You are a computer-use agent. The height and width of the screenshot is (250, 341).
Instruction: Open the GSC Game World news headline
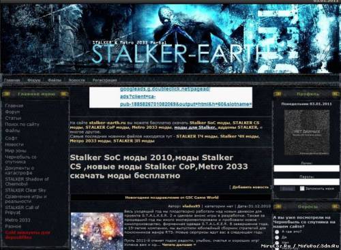tap(172, 198)
